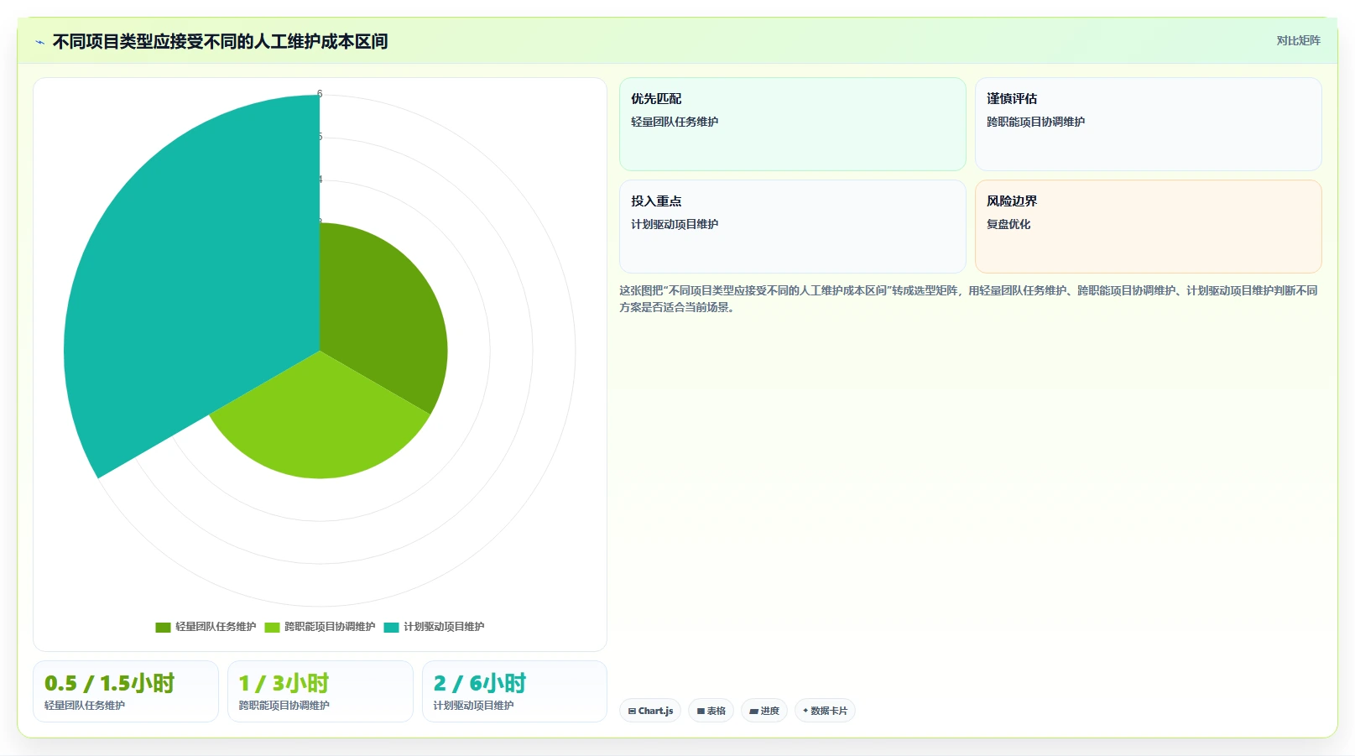Toggle 轻量团队任务维护 legend swatch
Image resolution: width=1355 pixels, height=756 pixels.
click(163, 627)
